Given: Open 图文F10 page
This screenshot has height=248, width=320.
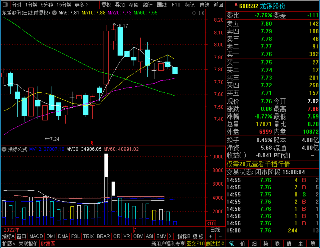Looking at the screenshot, I should 196,244.
